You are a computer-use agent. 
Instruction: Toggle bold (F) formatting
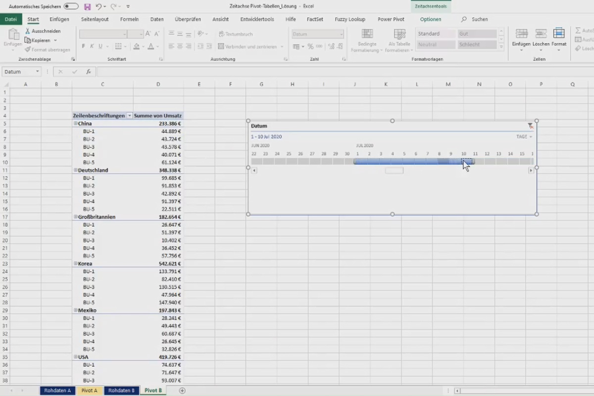coord(83,46)
